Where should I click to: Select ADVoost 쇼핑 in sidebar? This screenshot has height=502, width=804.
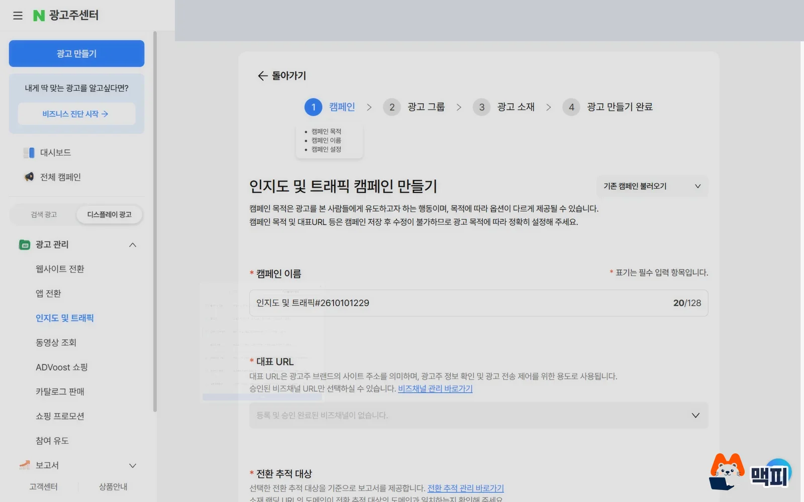(x=62, y=367)
